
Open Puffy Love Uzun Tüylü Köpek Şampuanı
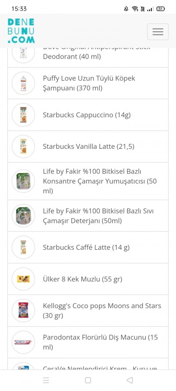click(x=88, y=83)
